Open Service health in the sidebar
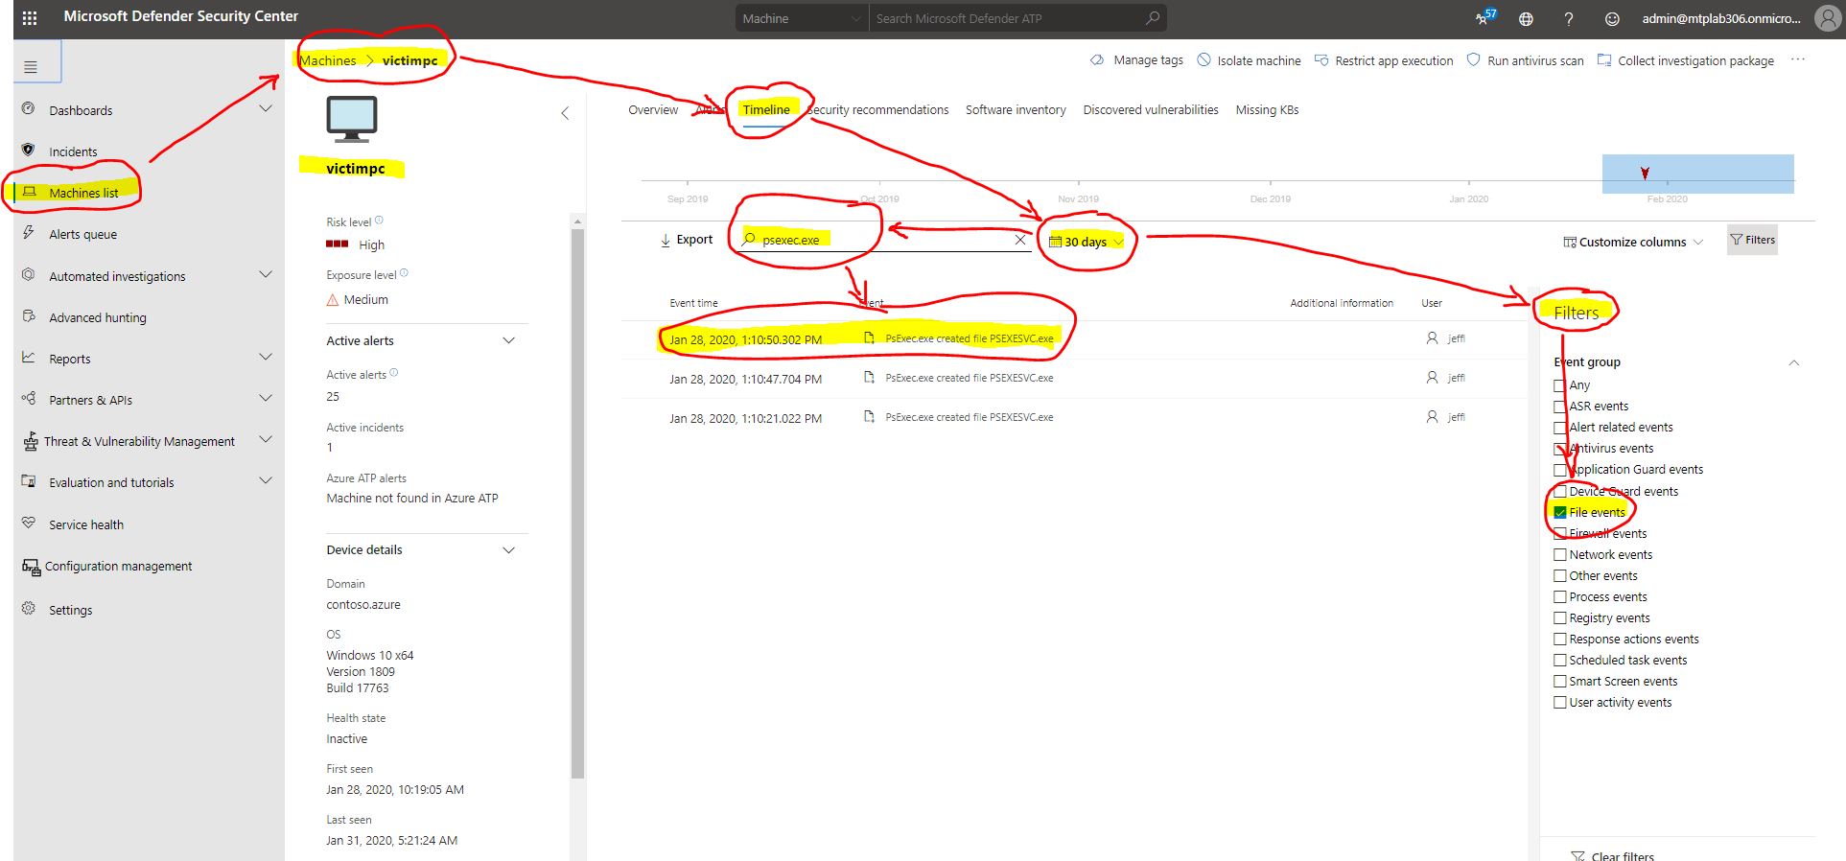The height and width of the screenshot is (861, 1846). 85,524
